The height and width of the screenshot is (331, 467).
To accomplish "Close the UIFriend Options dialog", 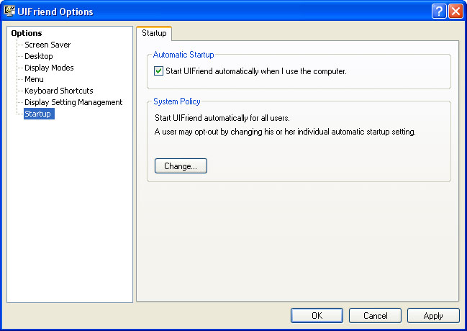I will tap(455, 12).
